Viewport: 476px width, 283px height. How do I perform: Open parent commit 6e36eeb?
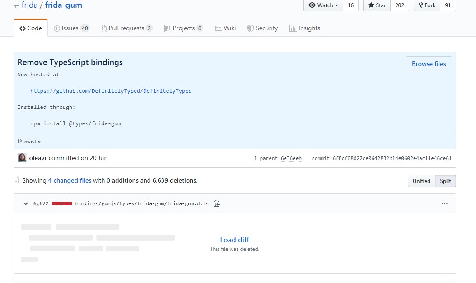click(291, 158)
